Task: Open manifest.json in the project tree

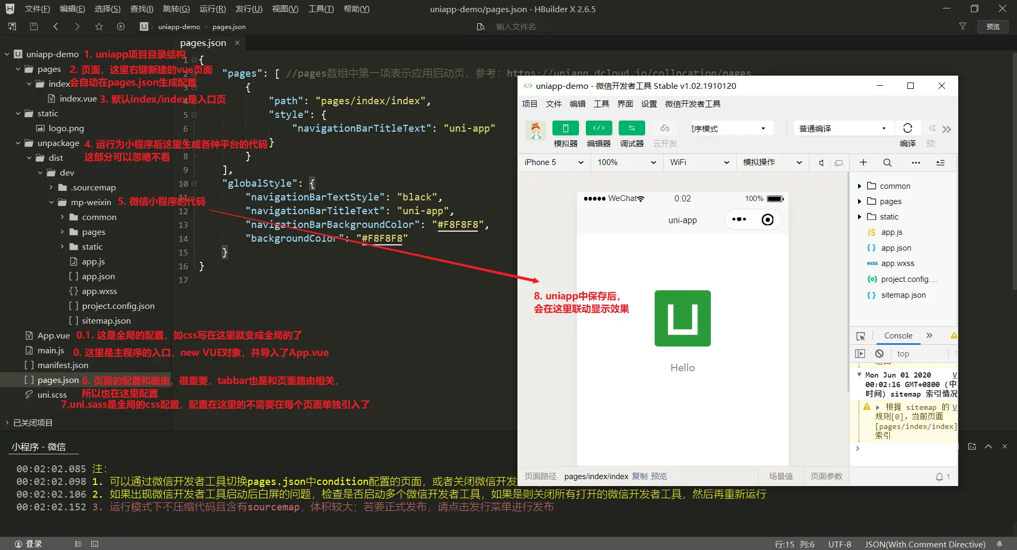Action: click(63, 365)
